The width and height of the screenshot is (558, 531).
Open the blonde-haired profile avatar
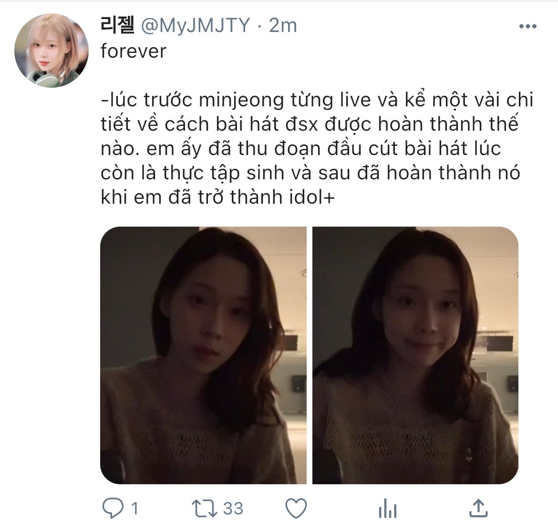point(51,50)
